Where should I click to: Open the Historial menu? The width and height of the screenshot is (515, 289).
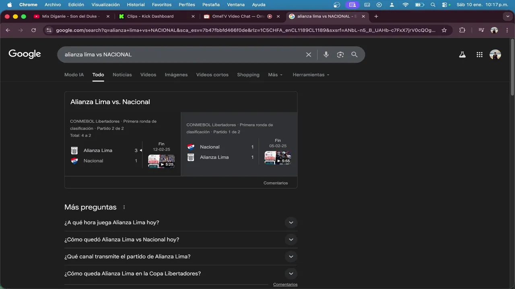(x=136, y=5)
